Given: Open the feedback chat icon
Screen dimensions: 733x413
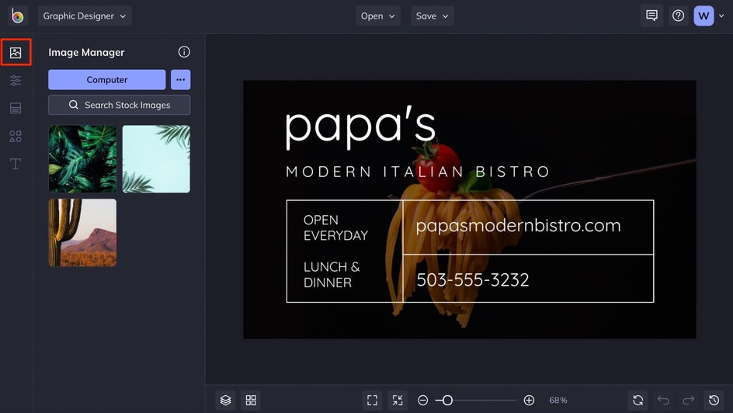Looking at the screenshot, I should click(x=651, y=16).
